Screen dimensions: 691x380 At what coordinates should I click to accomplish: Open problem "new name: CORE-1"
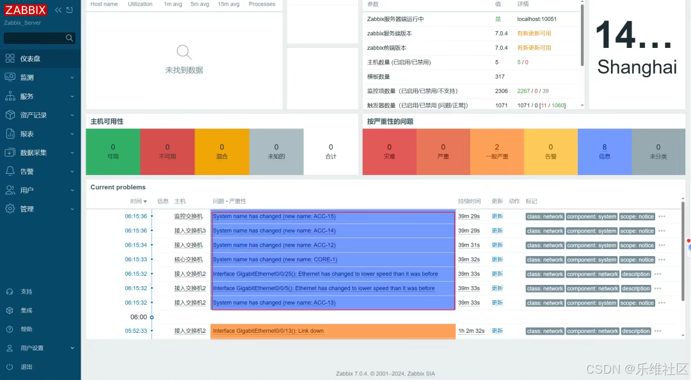tap(275, 259)
